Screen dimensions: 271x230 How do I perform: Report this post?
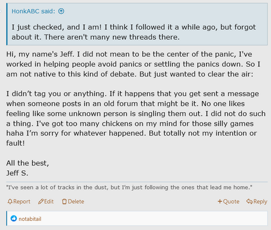(19, 201)
